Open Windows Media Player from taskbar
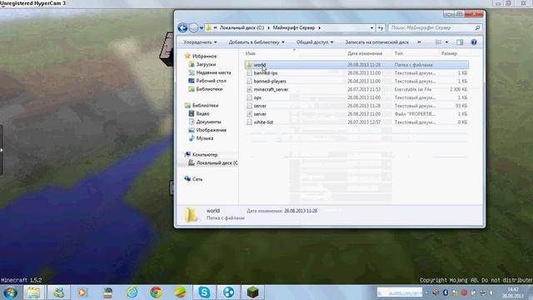The height and width of the screenshot is (300, 533). (82, 292)
